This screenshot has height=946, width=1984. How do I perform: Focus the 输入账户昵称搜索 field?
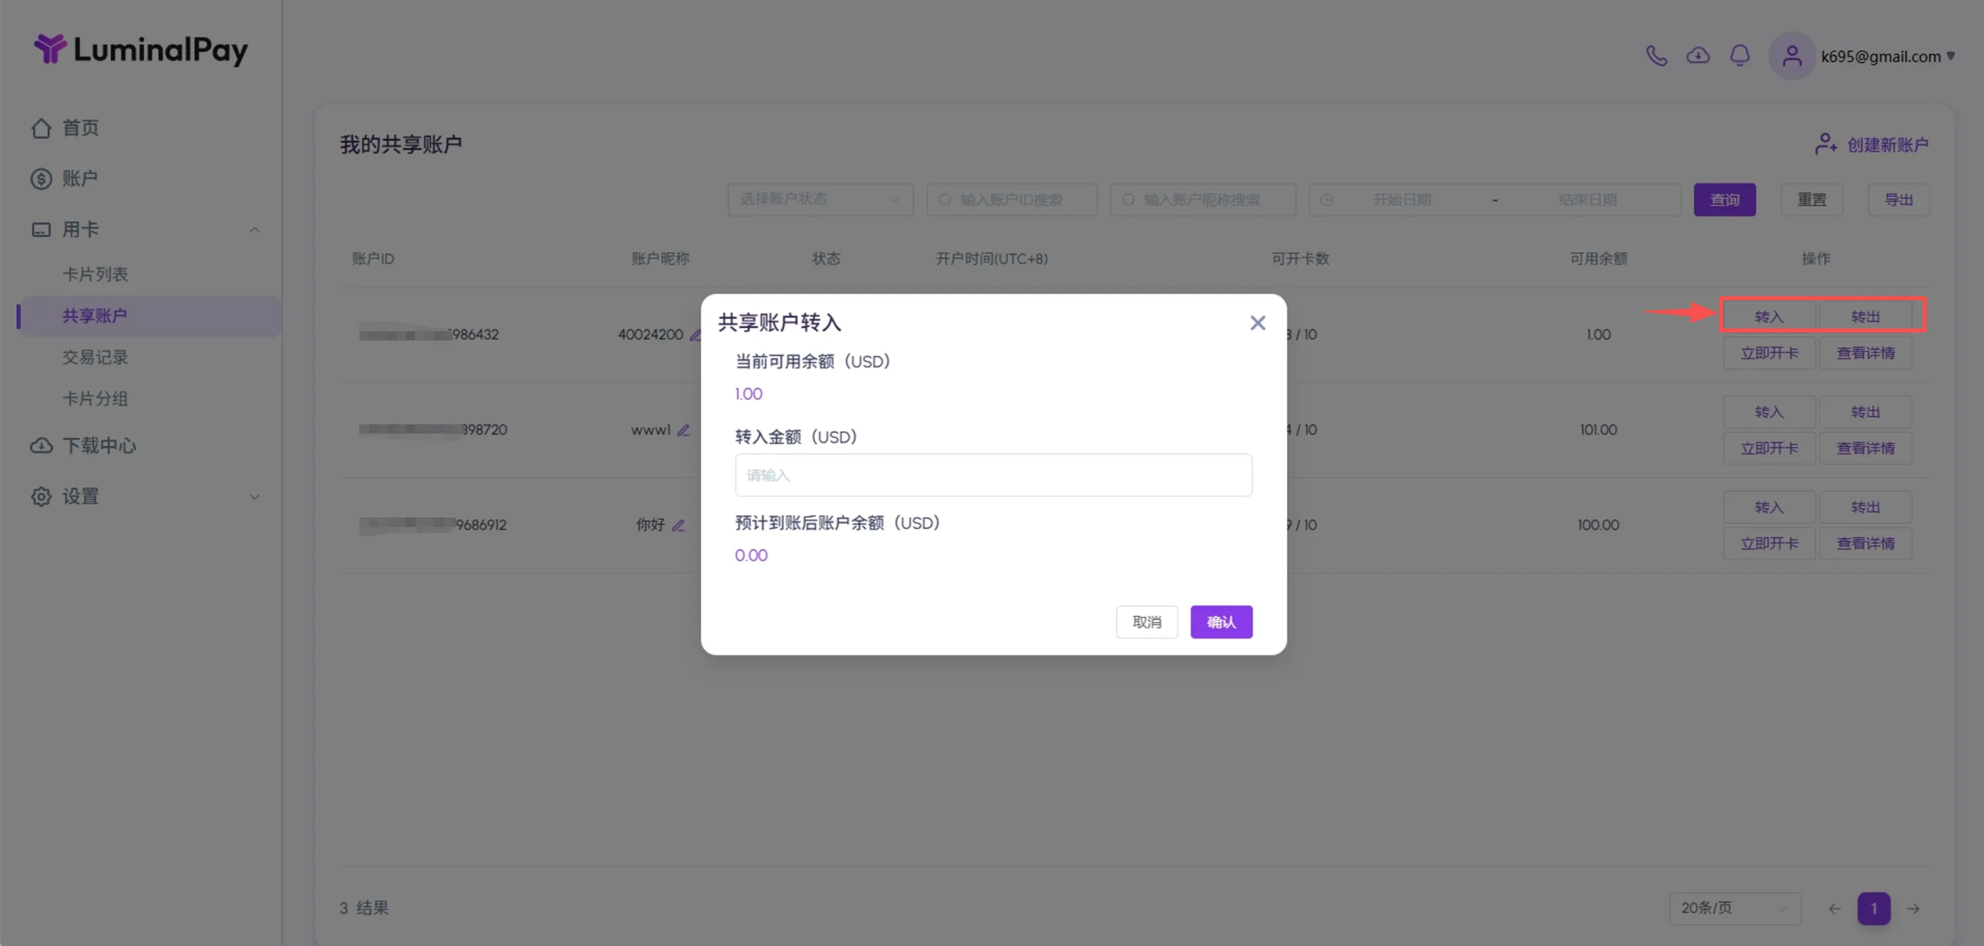(1202, 199)
